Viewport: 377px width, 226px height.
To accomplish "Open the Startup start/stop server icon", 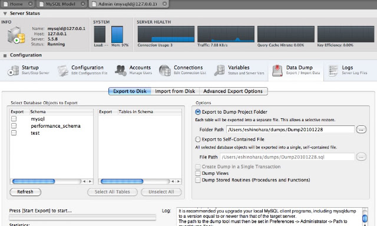I will tap(13, 71).
